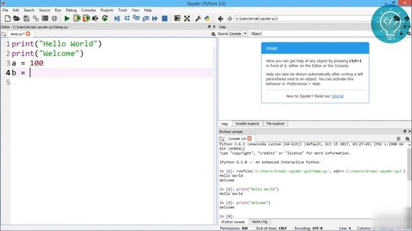The width and height of the screenshot is (412, 231).
Task: Re-run the last script icon
Action: coord(105,19)
